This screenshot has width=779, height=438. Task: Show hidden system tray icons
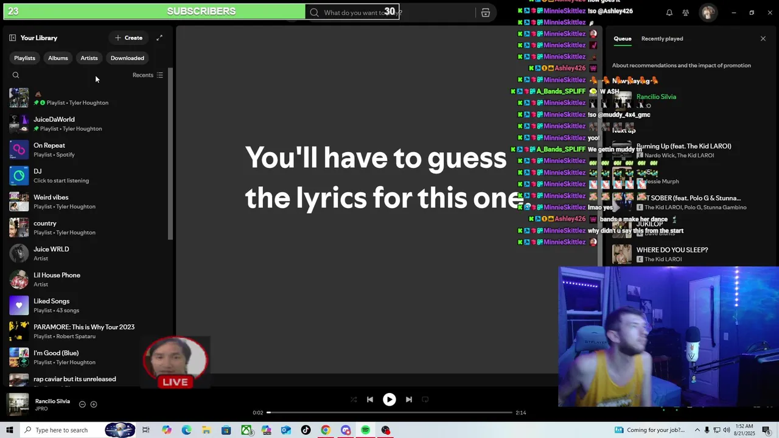pyautogui.click(x=697, y=430)
